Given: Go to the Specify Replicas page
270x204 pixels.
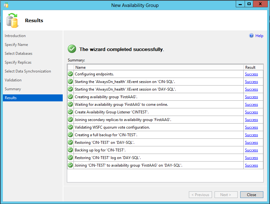Looking at the screenshot, I should 18,62.
